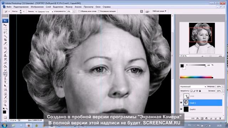The width and height of the screenshot is (228, 128).
Task: Open the Фильтр menu
Action: (x=69, y=7)
